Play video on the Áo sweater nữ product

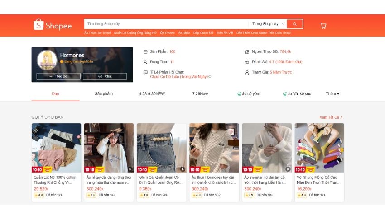[x=288, y=169]
